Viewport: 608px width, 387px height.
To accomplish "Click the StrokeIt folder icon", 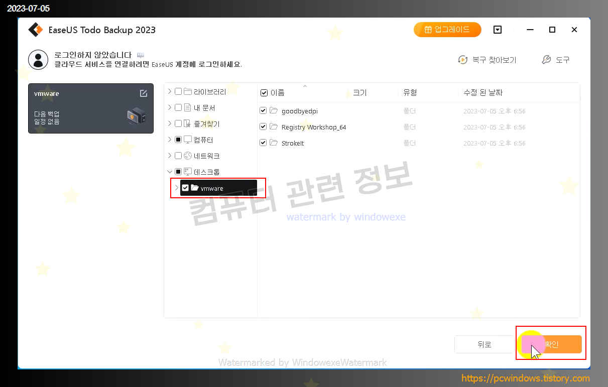I will tap(274, 143).
